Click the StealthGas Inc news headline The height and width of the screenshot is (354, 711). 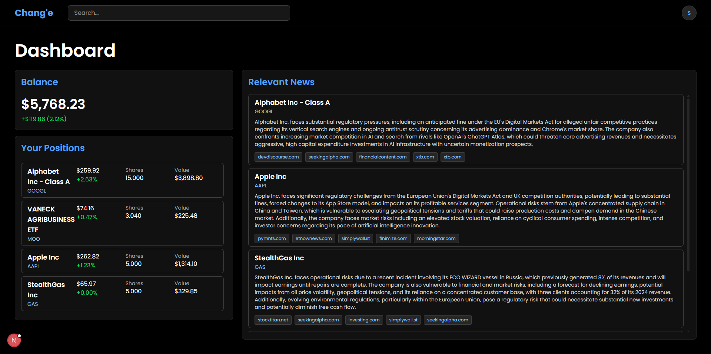click(279, 258)
